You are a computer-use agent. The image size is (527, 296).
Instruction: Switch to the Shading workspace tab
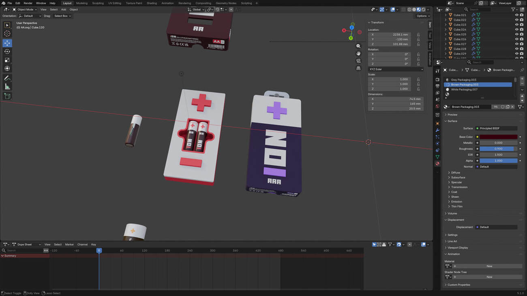click(152, 3)
